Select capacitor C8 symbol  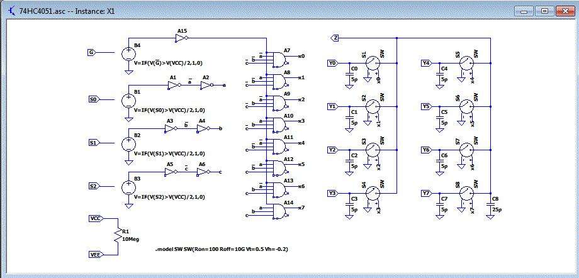490,205
